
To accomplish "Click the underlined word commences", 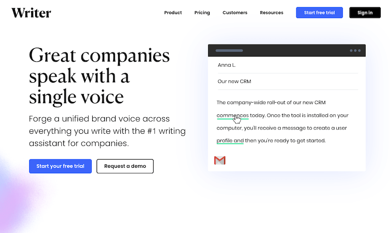I will (233, 115).
